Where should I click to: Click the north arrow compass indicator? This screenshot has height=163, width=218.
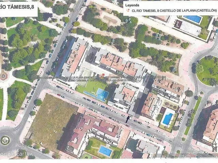214,147
